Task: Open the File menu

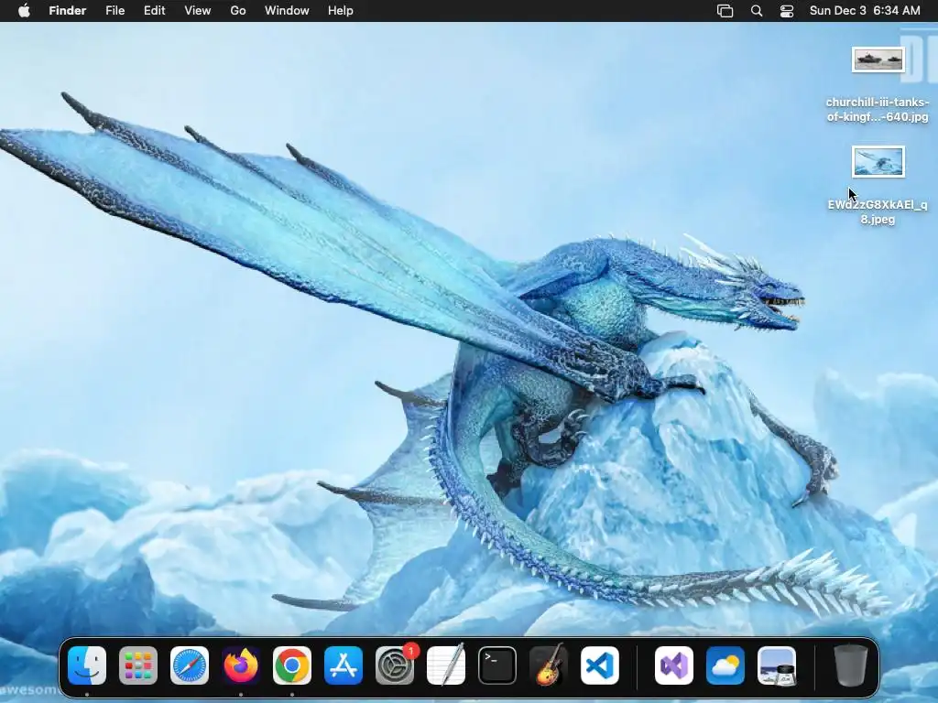Action: [115, 11]
